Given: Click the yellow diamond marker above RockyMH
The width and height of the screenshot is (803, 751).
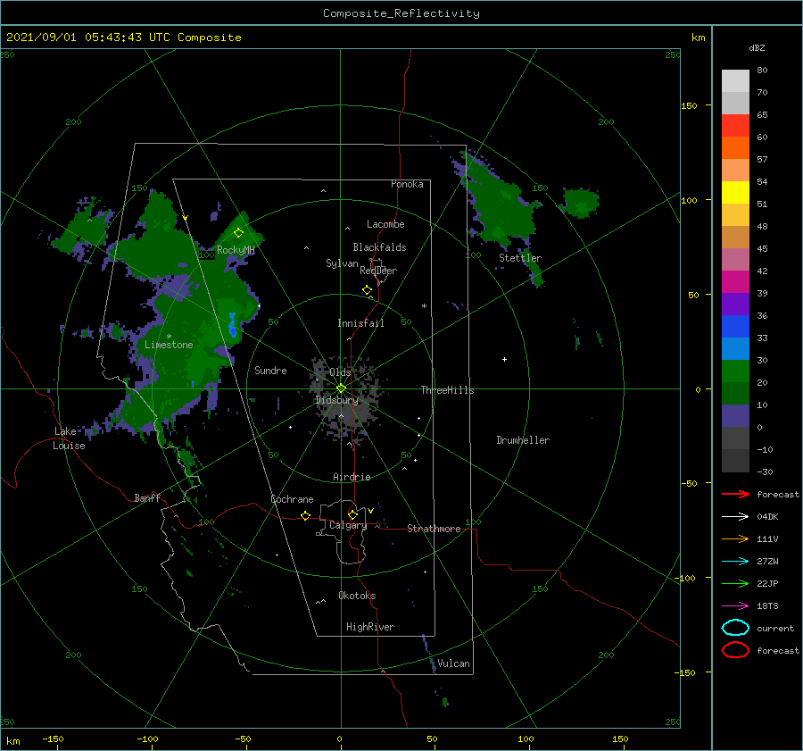Looking at the screenshot, I should coord(238,233).
